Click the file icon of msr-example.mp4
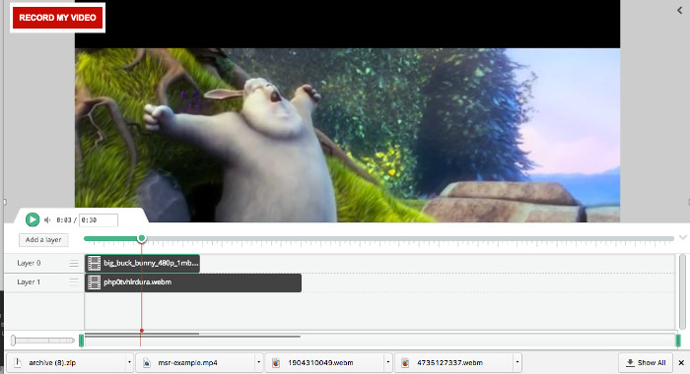This screenshot has height=374, width=690. 147,362
